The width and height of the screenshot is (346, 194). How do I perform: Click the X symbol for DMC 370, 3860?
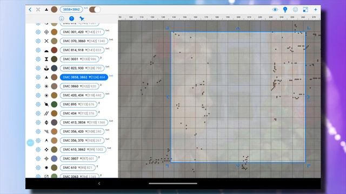tap(46, 41)
